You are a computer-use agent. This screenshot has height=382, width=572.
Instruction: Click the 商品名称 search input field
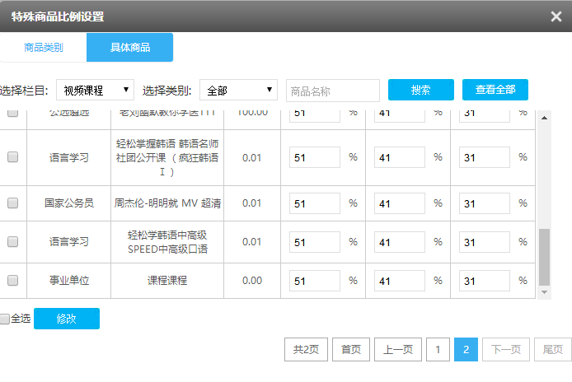pos(332,91)
